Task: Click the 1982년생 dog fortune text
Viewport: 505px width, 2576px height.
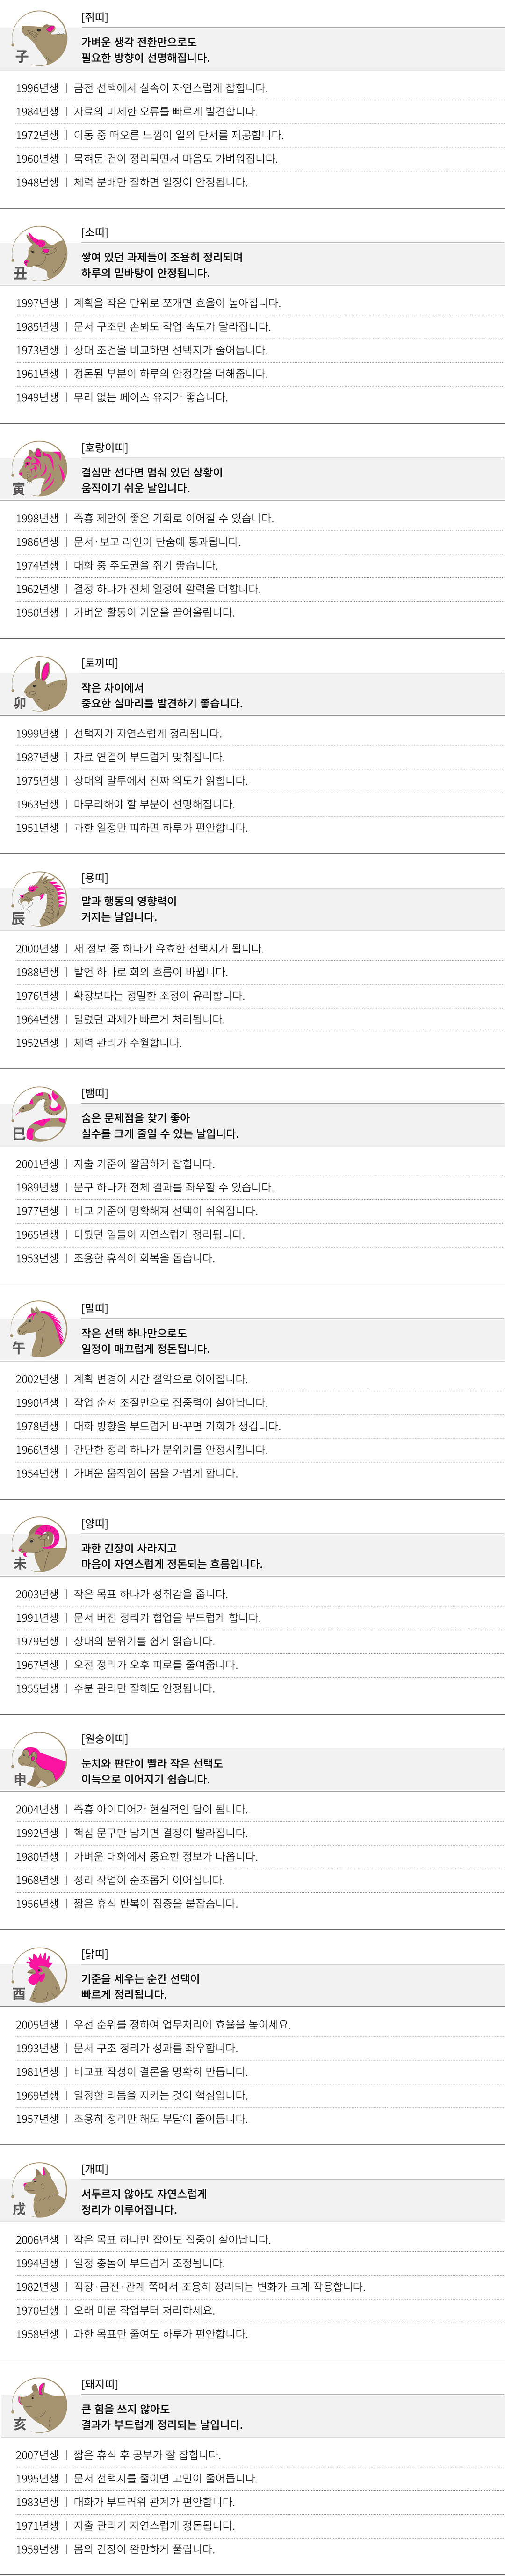Action: 190,2287
